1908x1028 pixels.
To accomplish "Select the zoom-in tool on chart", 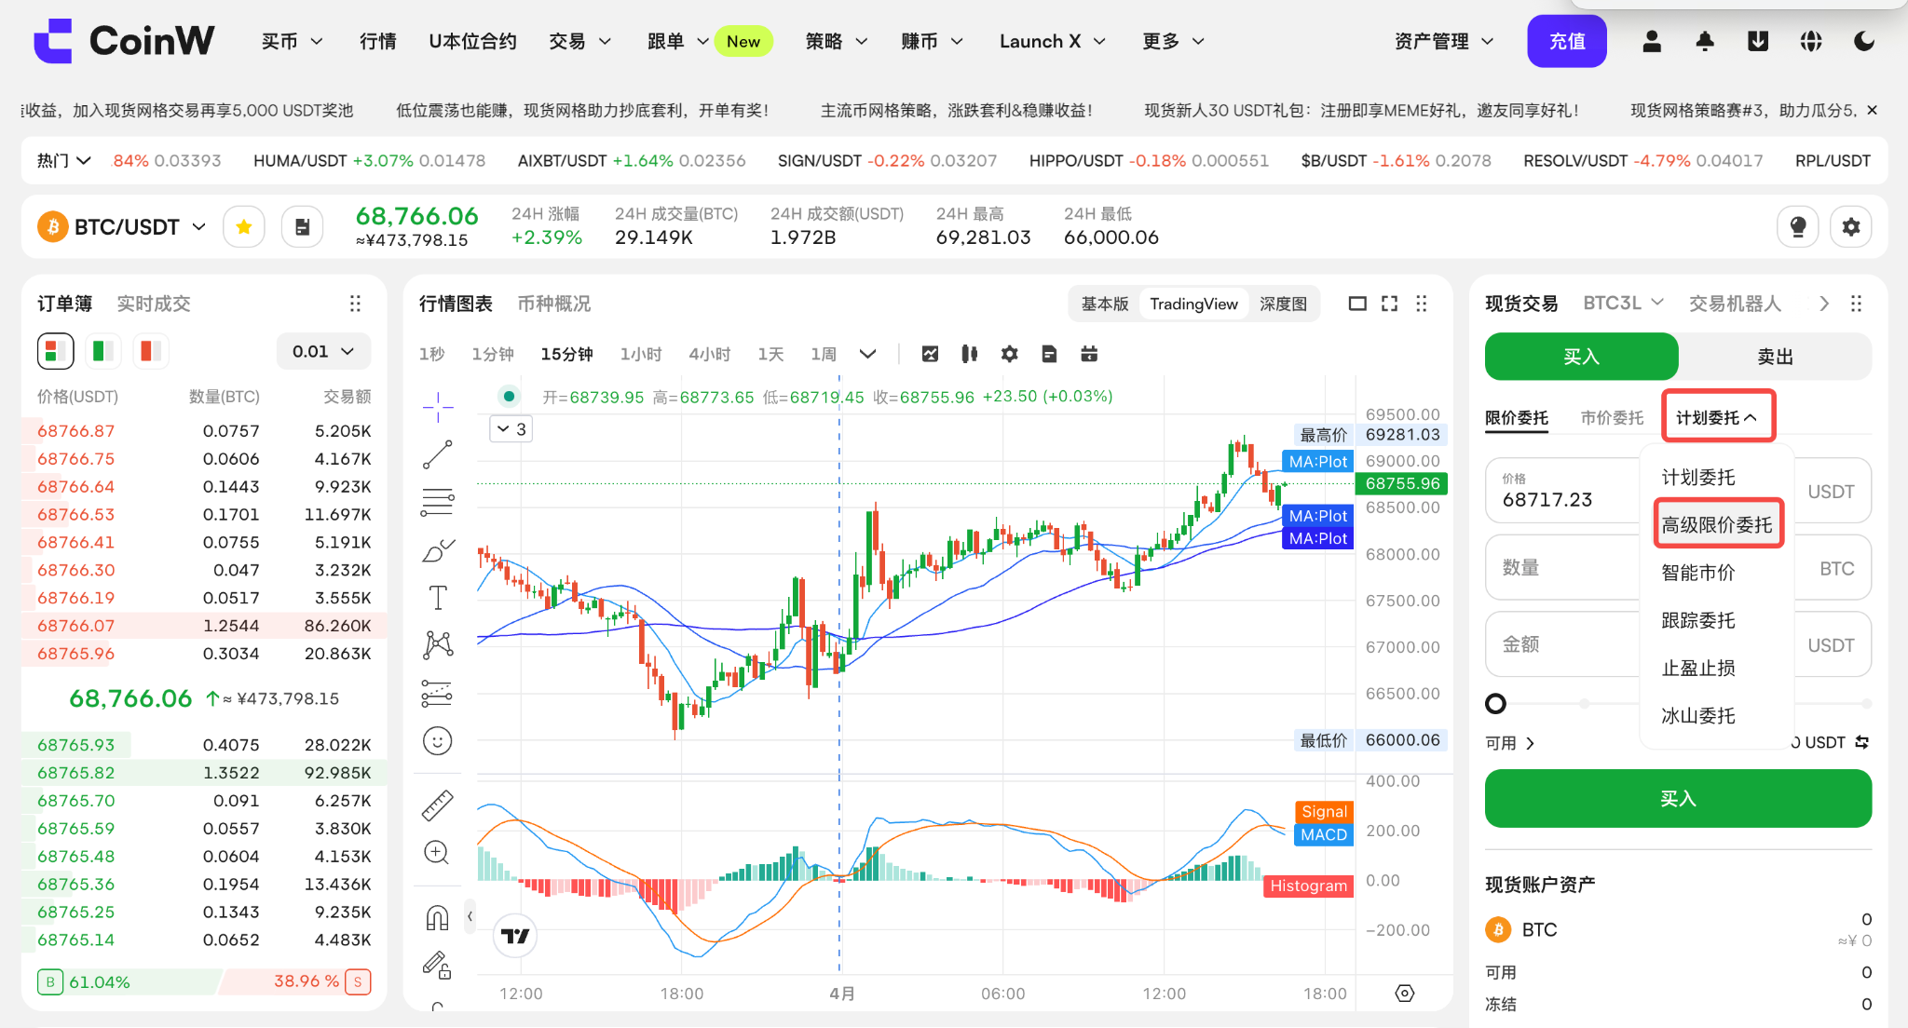I will [x=437, y=852].
